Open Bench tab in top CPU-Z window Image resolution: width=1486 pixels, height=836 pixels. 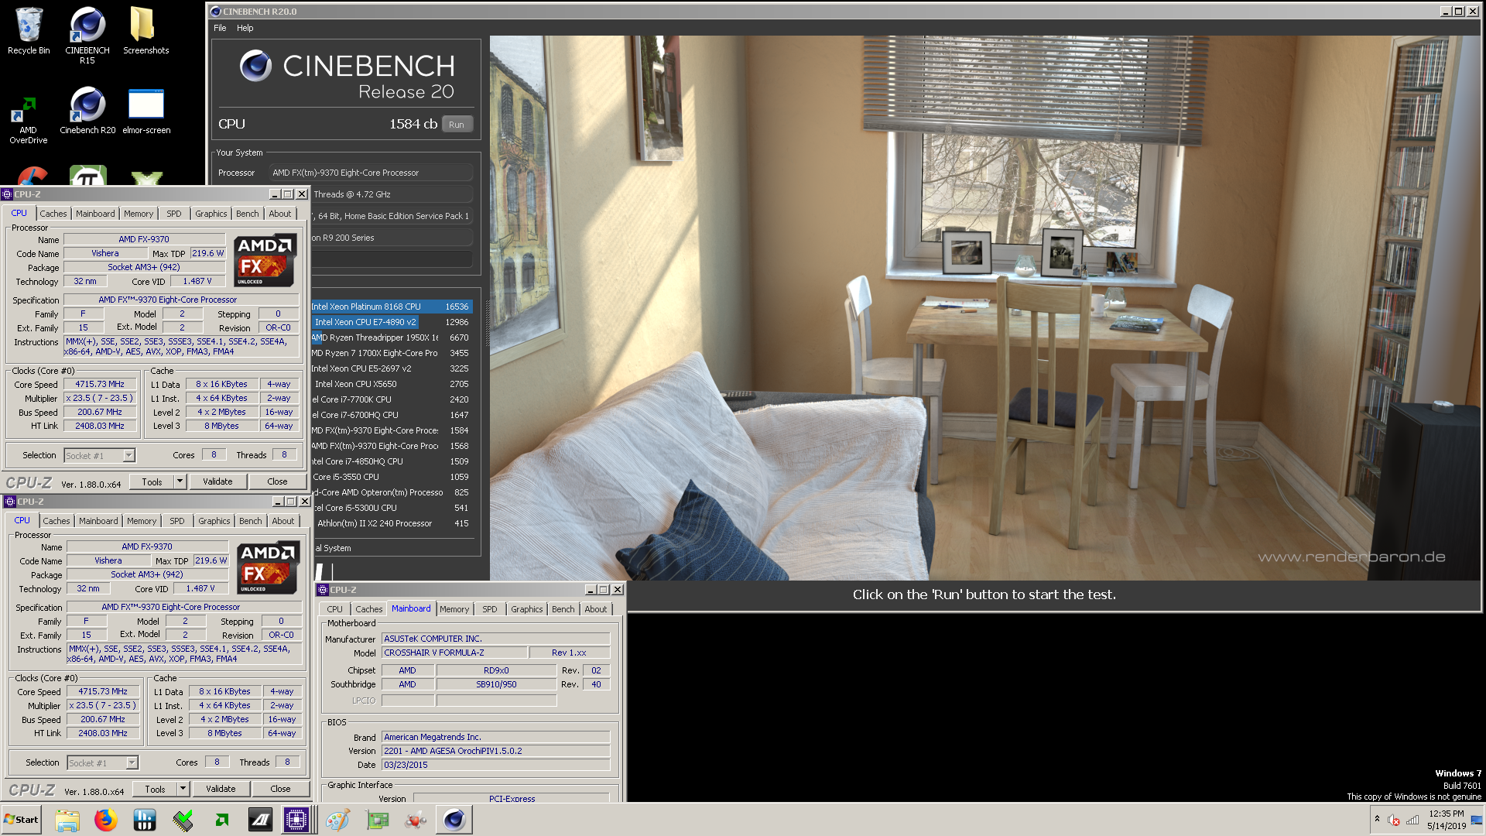[248, 214]
